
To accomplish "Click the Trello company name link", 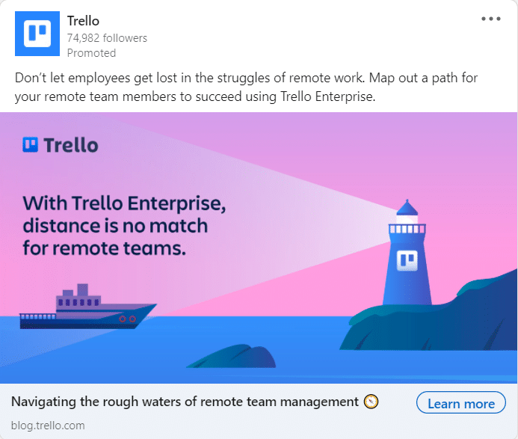I will tap(83, 21).
